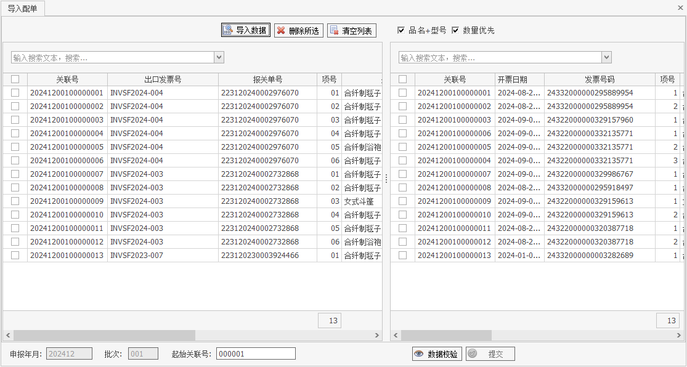
Task: Click the 起始关联号 input field
Action: (x=256, y=354)
